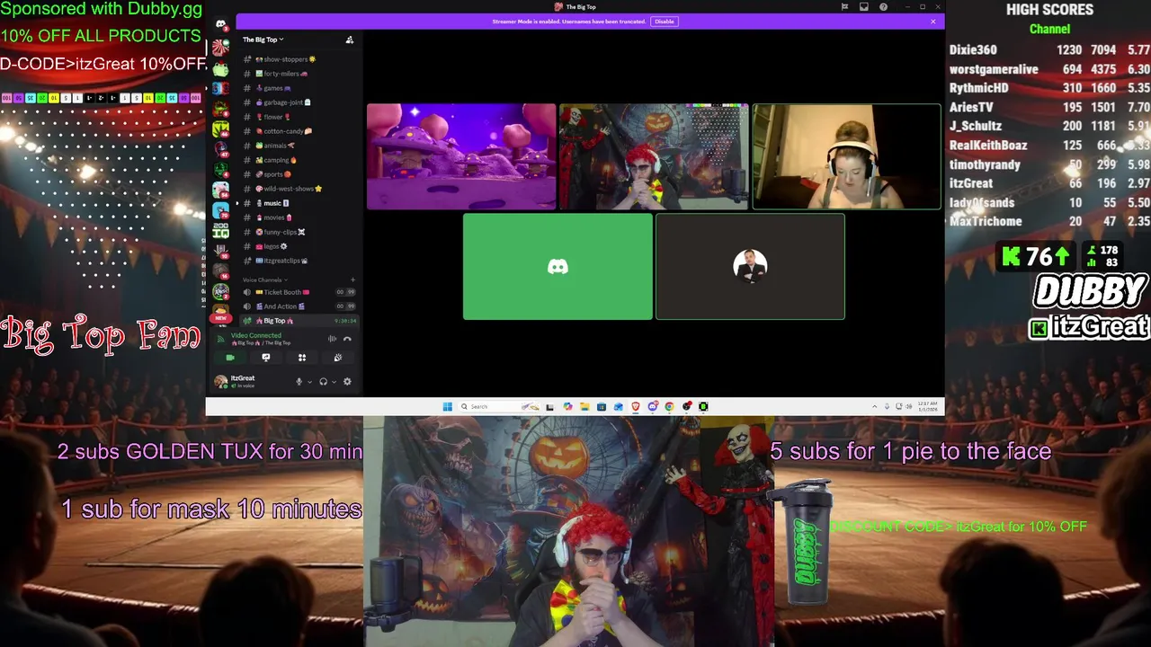Open the wild-west-shows channel
The height and width of the screenshot is (647, 1151).
tap(299, 189)
